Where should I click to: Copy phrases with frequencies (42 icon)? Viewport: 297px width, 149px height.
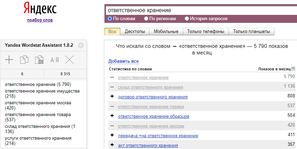tap(39, 60)
